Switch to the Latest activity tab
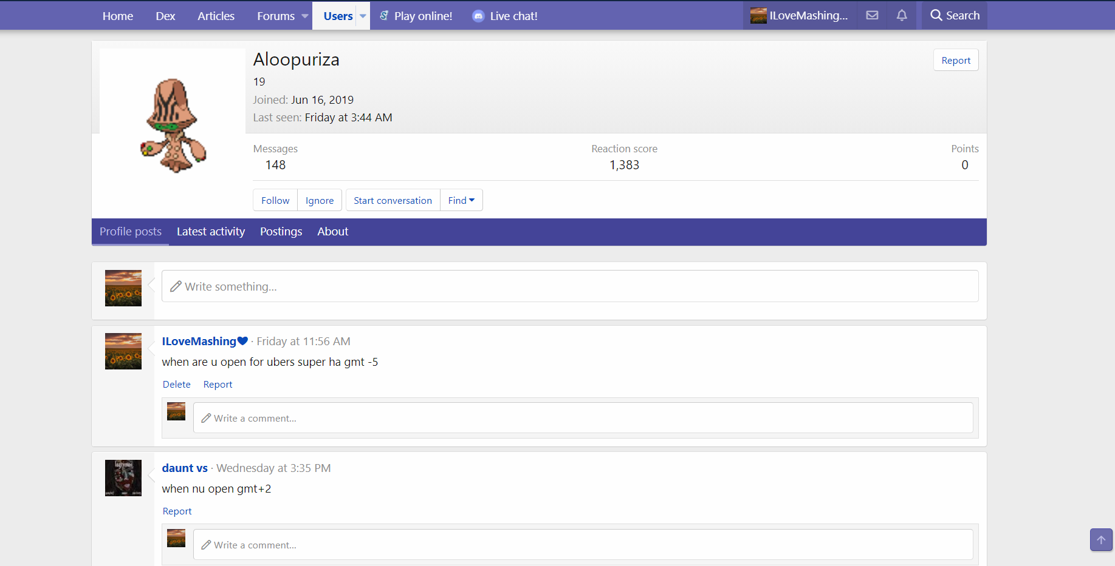The image size is (1115, 566). [x=210, y=232]
